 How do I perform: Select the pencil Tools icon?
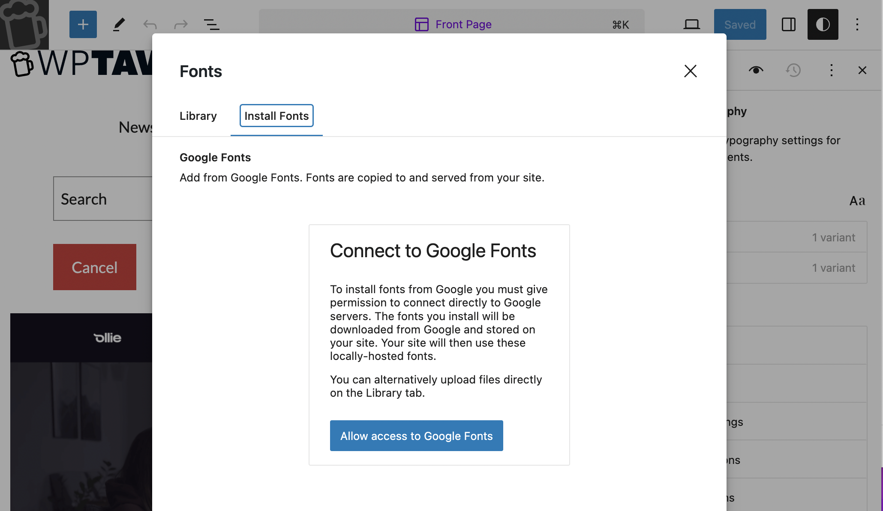tap(119, 24)
